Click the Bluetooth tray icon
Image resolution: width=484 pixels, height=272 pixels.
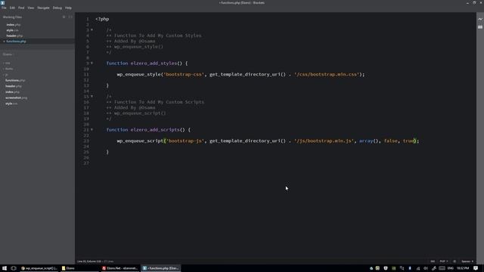(410, 268)
